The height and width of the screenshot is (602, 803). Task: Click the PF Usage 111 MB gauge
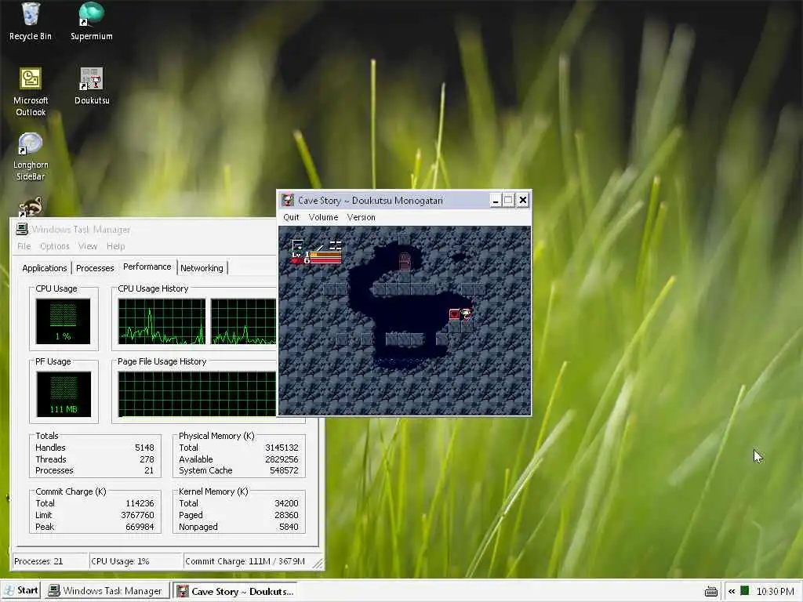(x=64, y=393)
